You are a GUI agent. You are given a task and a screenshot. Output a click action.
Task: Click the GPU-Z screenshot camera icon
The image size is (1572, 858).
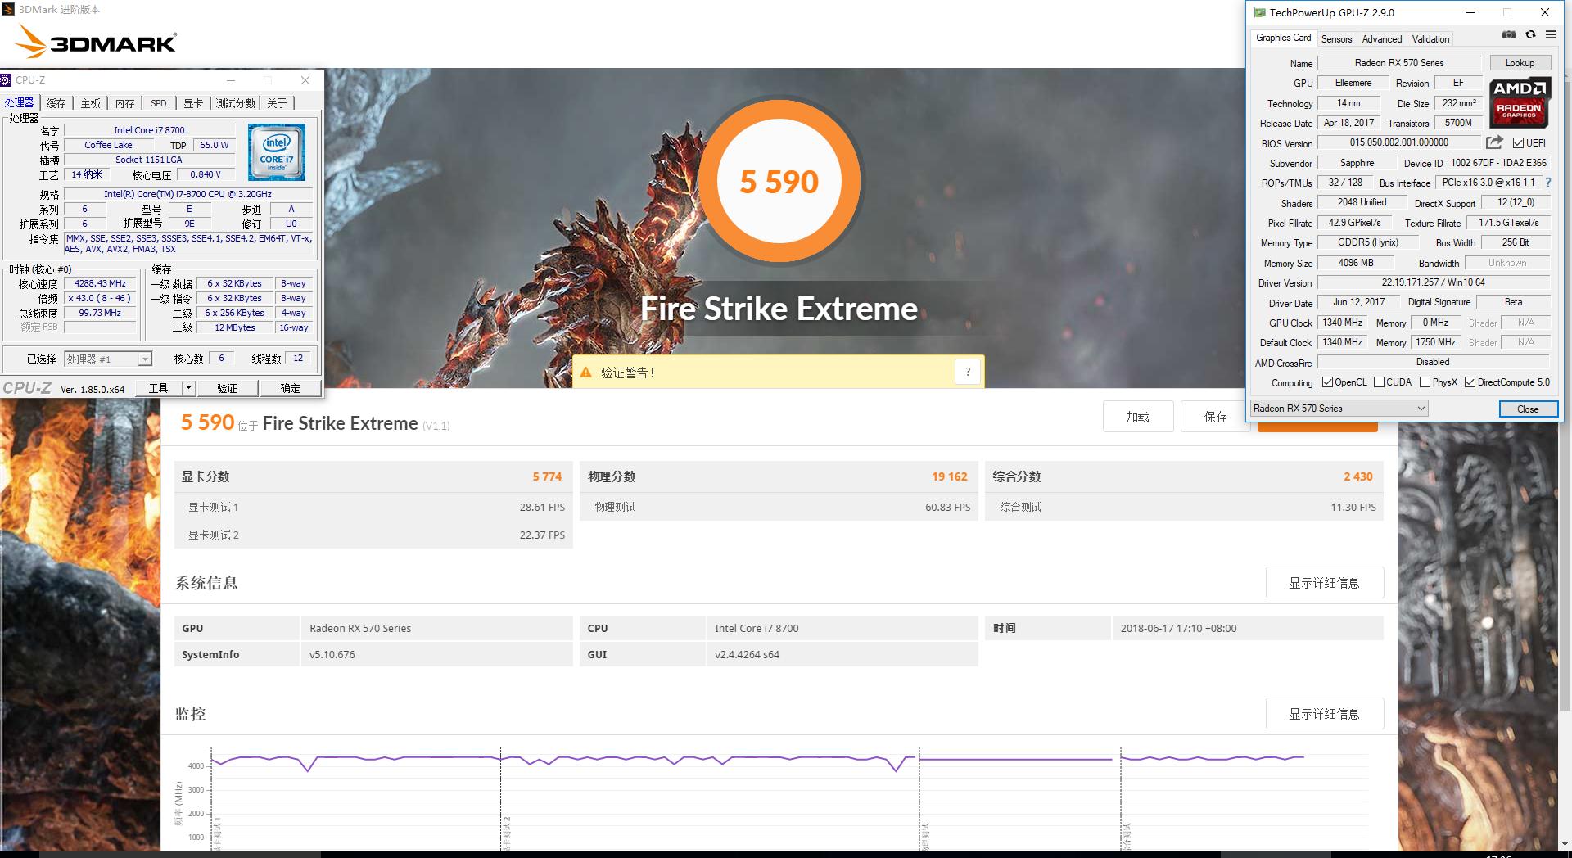1507,34
